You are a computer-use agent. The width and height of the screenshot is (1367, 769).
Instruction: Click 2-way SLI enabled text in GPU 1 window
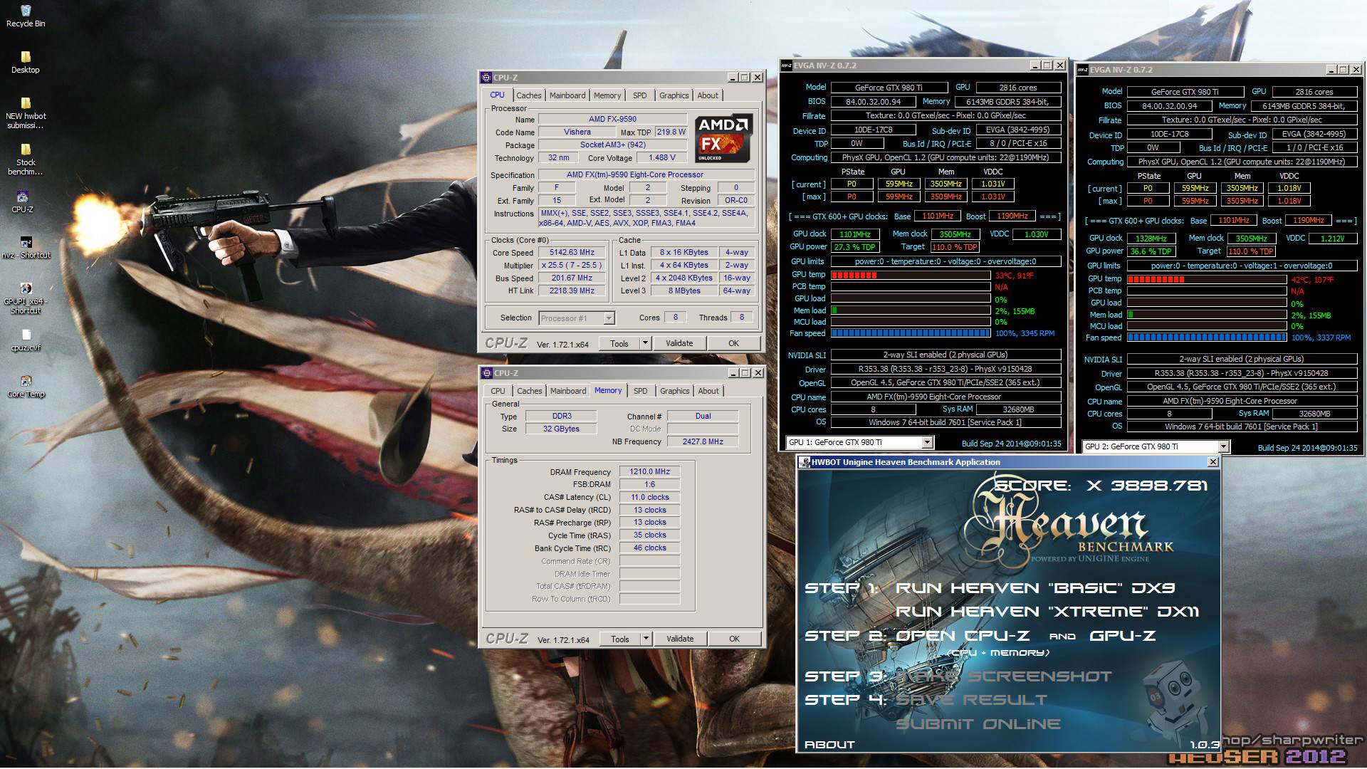(x=946, y=355)
